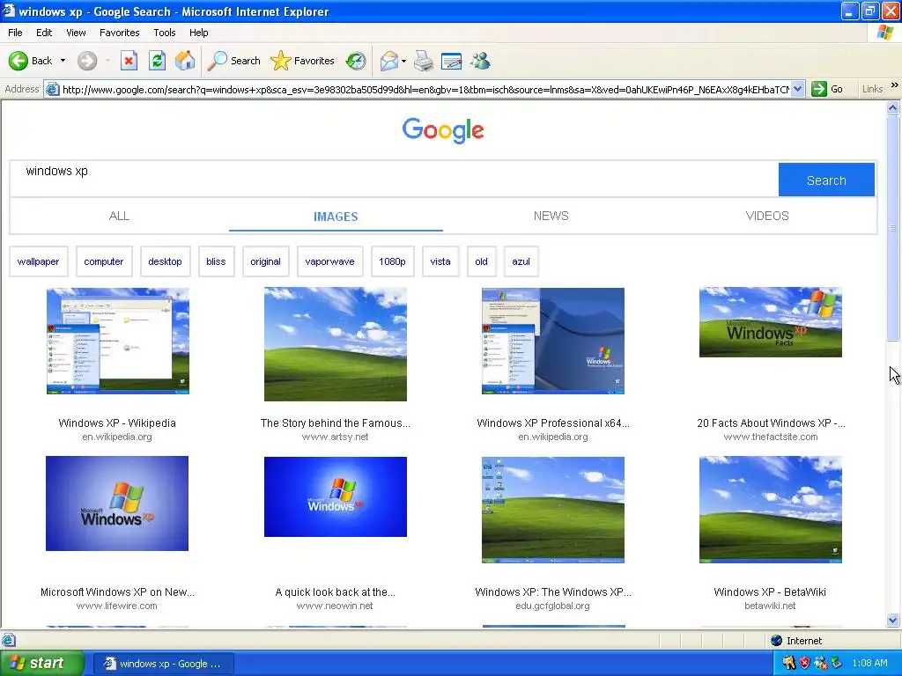Expand the Links toolbar chevron
This screenshot has height=676, width=902.
tap(895, 85)
